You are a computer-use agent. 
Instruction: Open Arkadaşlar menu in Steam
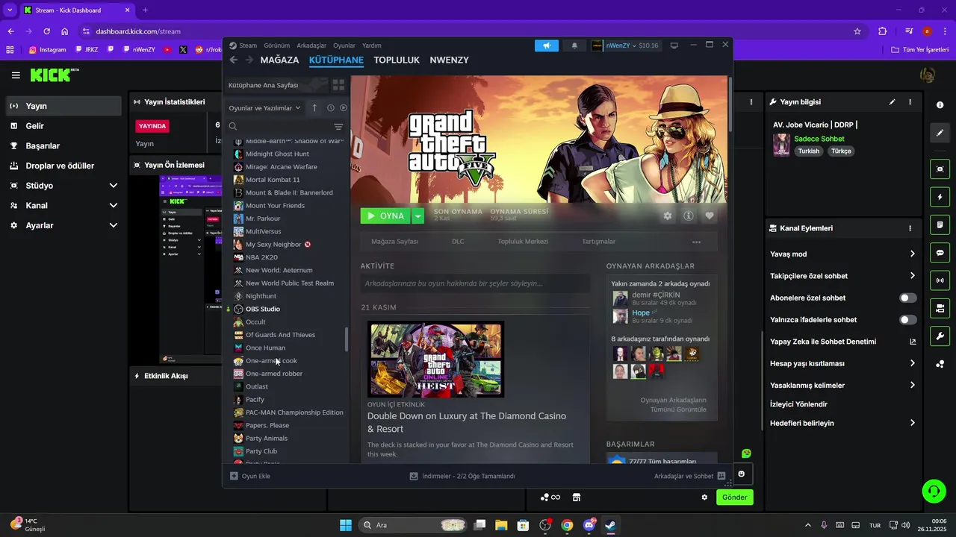311,45
